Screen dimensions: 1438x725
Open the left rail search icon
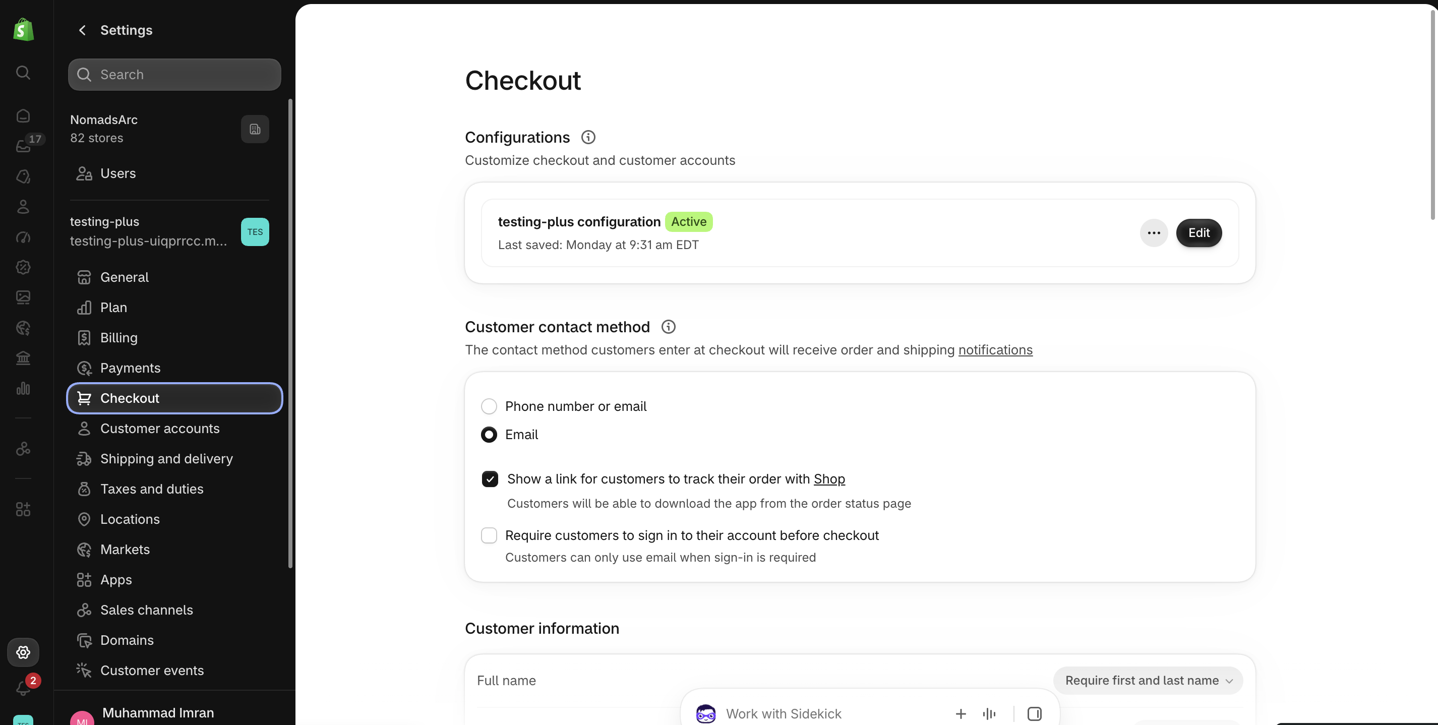[23, 73]
